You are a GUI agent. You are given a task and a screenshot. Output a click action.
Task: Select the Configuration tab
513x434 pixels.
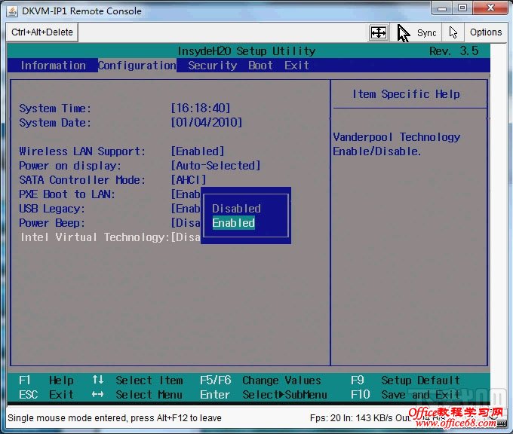coord(137,66)
